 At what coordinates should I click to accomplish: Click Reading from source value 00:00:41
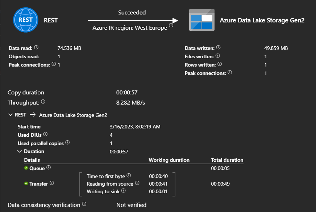pyautogui.click(x=158, y=184)
